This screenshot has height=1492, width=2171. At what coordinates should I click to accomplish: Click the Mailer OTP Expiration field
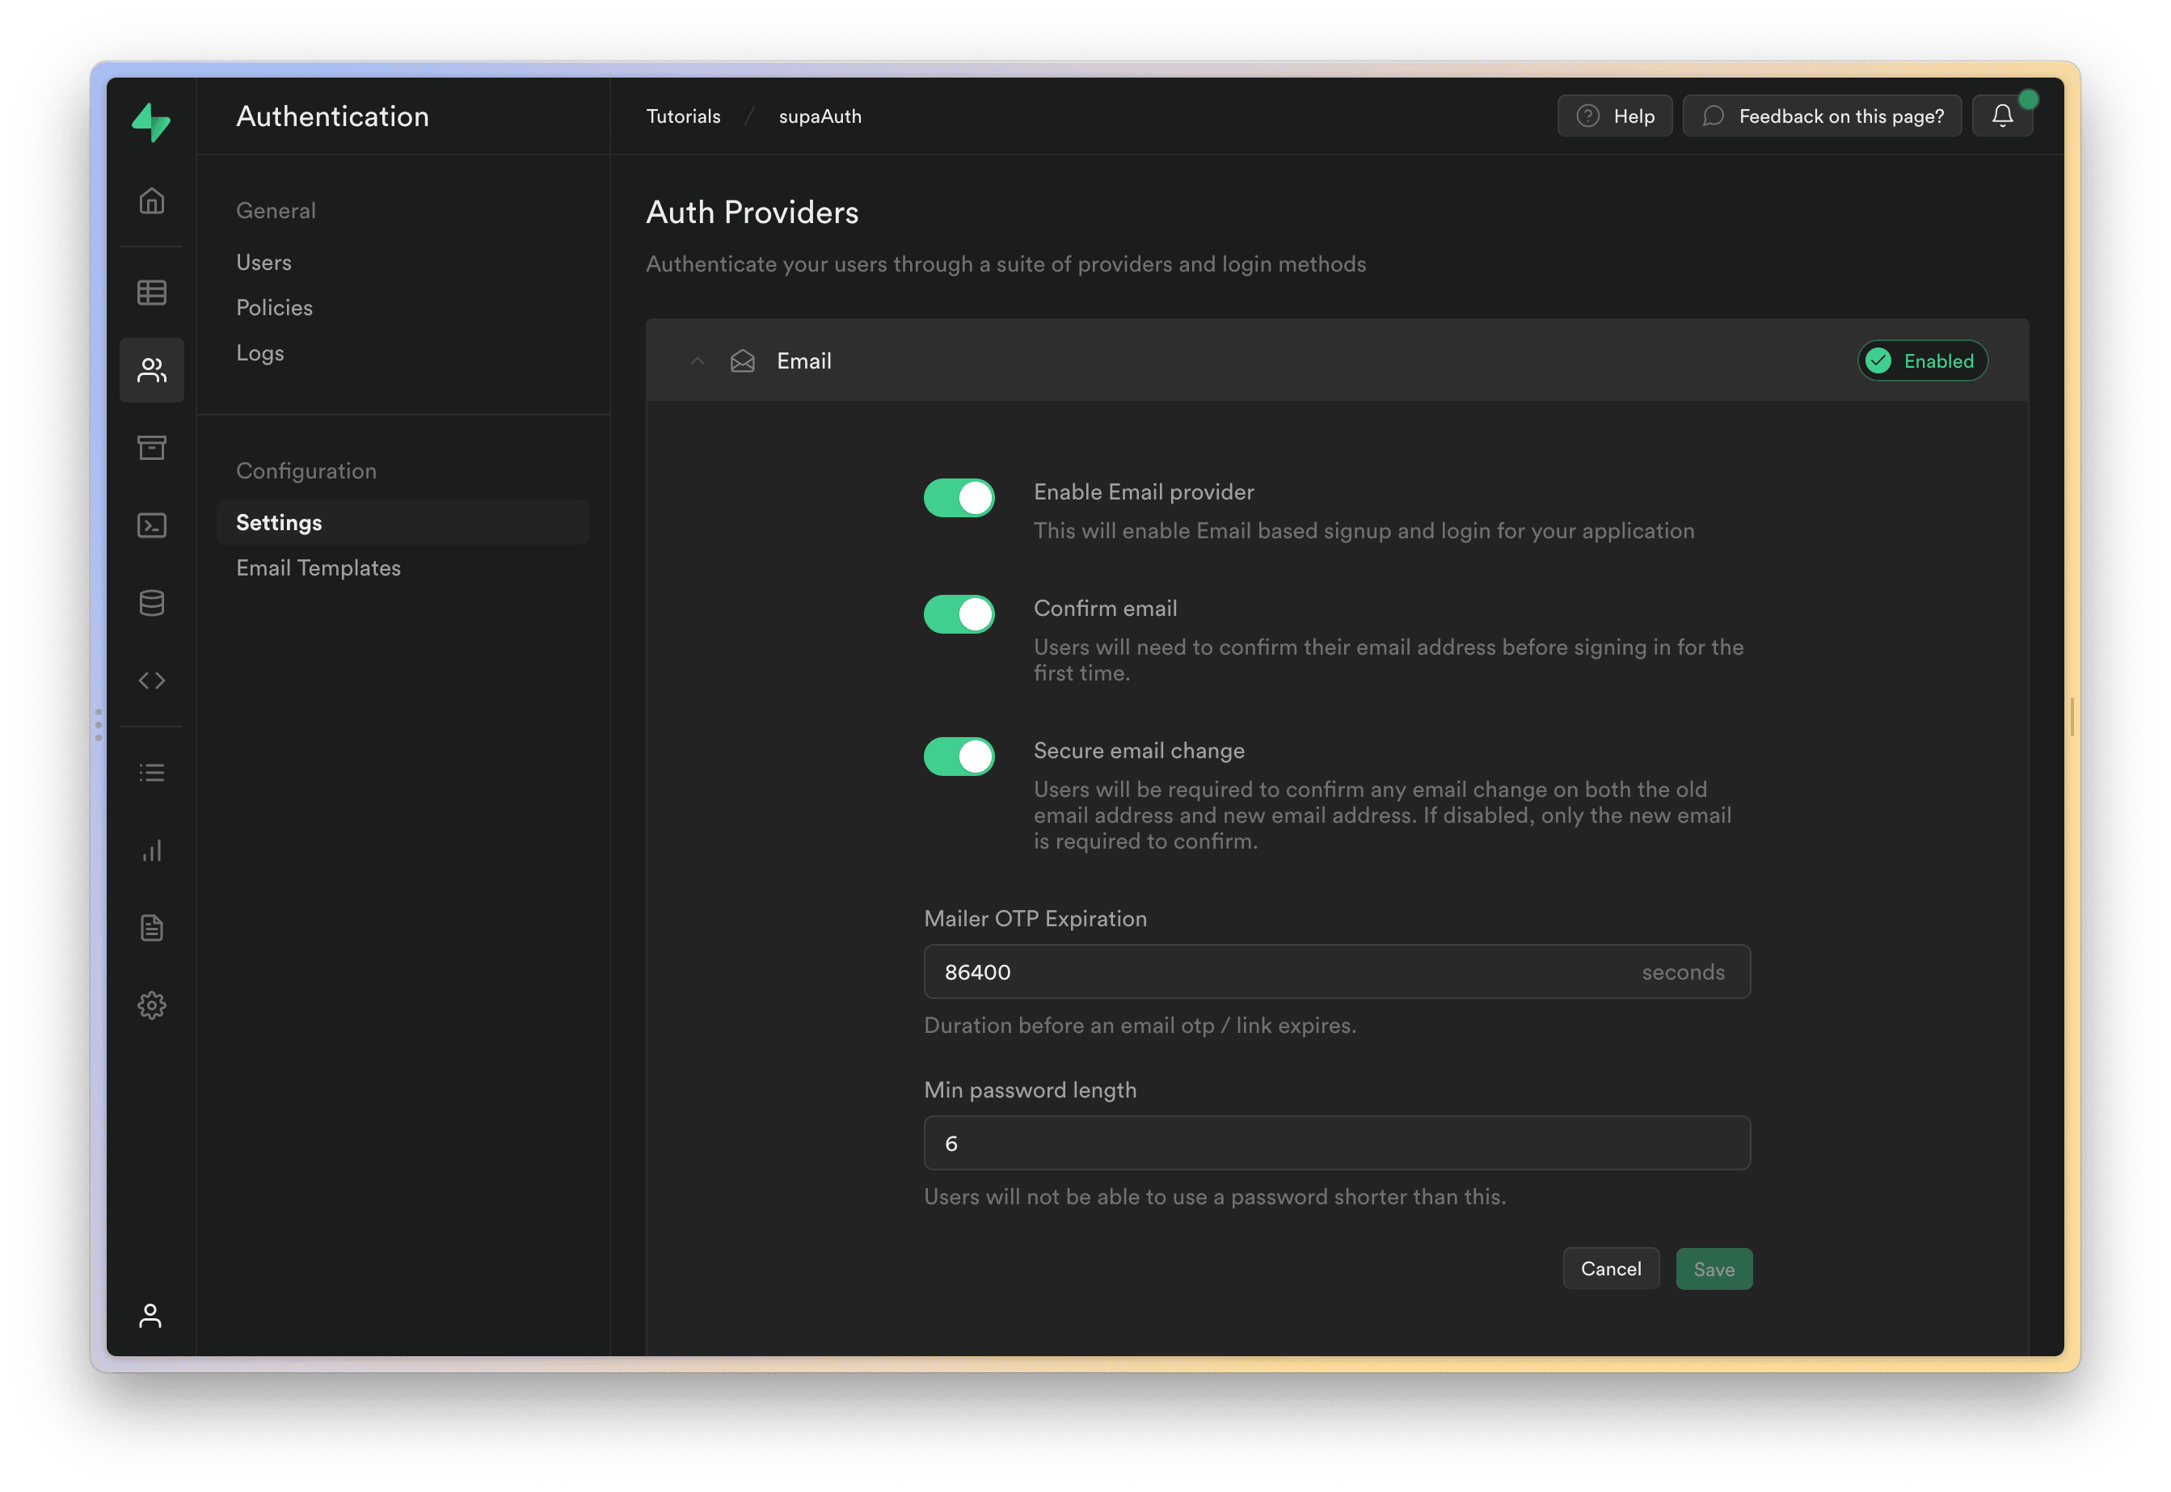pyautogui.click(x=1337, y=972)
